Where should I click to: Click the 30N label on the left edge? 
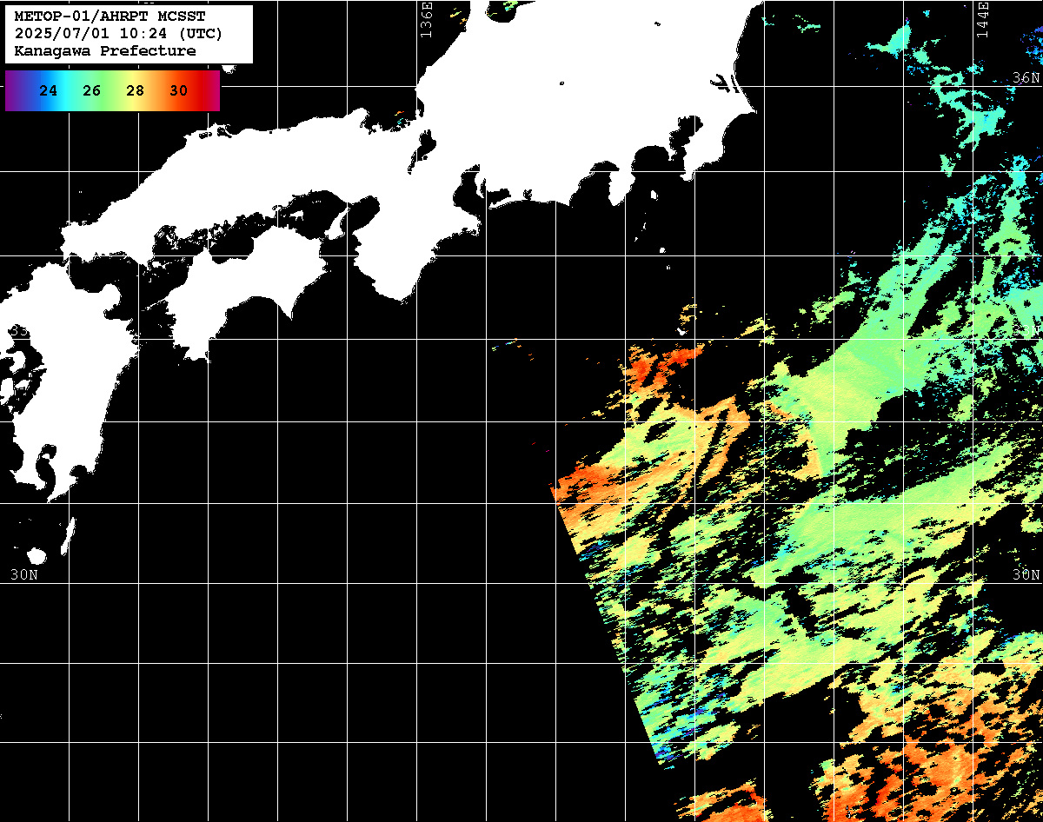pos(24,574)
